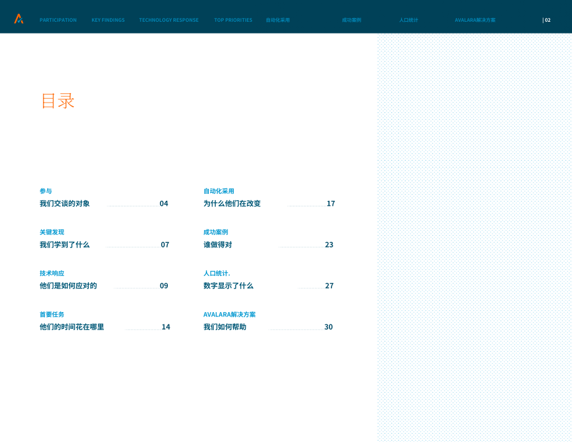Go to 他们的时间花在哪里 entry

point(72,327)
